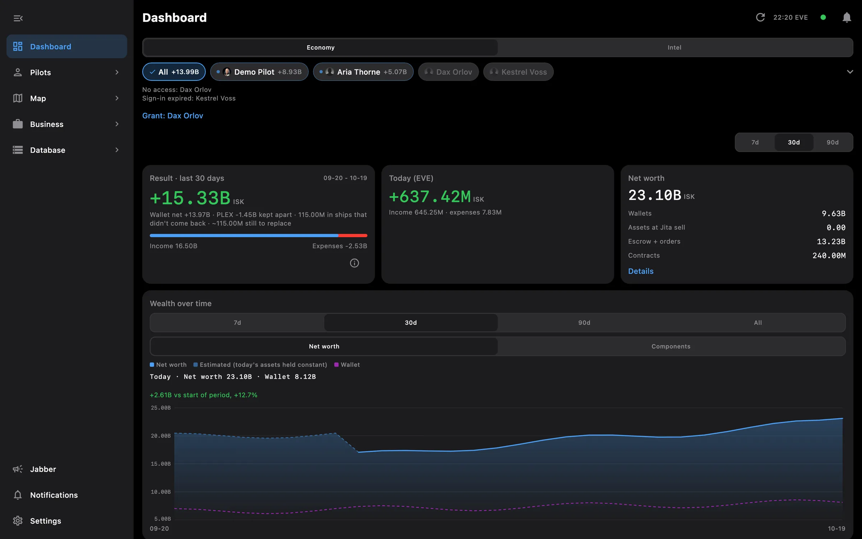Switch result period to 90d
862x539 pixels.
click(x=833, y=142)
